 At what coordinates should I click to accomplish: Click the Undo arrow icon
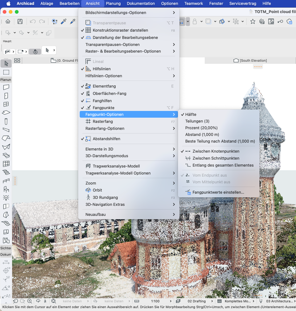click(33, 21)
